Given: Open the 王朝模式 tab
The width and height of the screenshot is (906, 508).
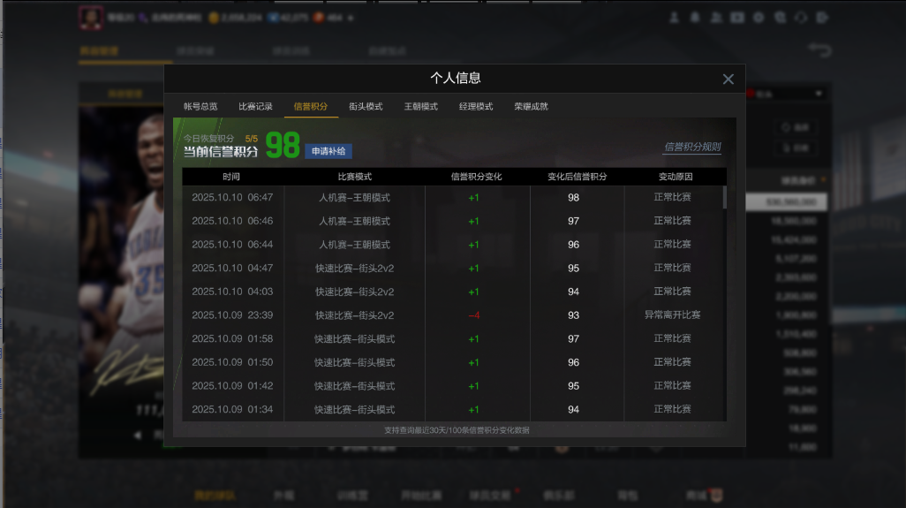Looking at the screenshot, I should 420,107.
